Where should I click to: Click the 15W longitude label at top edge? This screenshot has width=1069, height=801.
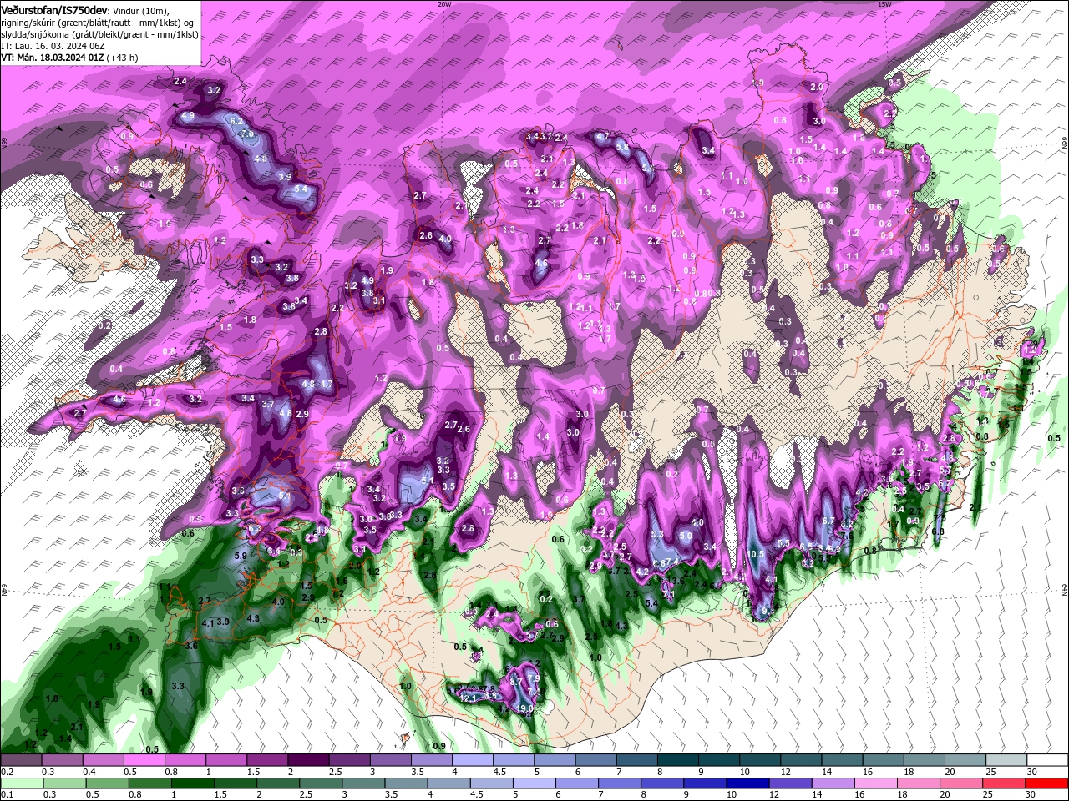coord(884,4)
